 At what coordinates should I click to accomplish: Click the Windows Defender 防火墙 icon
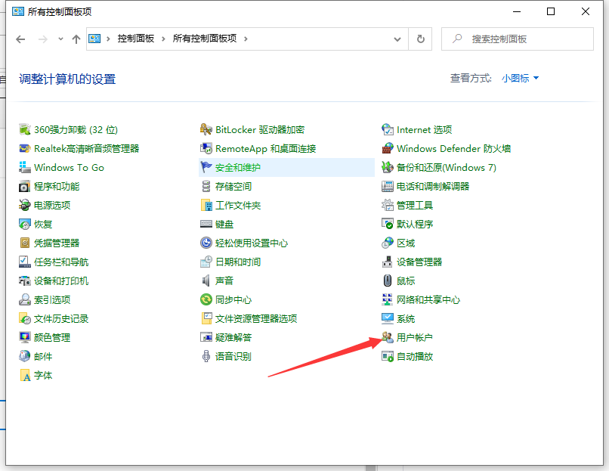[x=388, y=148]
